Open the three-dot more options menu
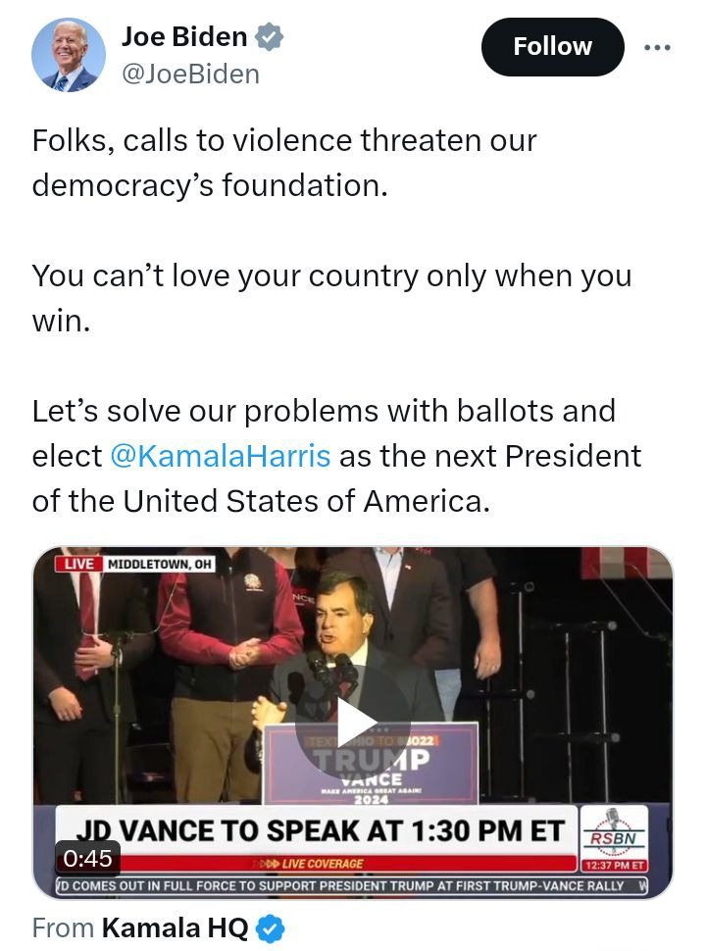The width and height of the screenshot is (706, 951). (x=657, y=47)
